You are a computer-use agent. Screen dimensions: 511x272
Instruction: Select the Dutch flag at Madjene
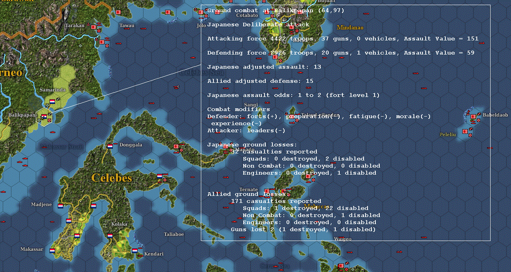point(61,206)
